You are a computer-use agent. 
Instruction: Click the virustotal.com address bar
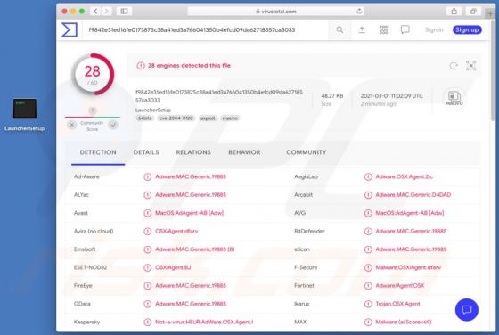(x=275, y=11)
